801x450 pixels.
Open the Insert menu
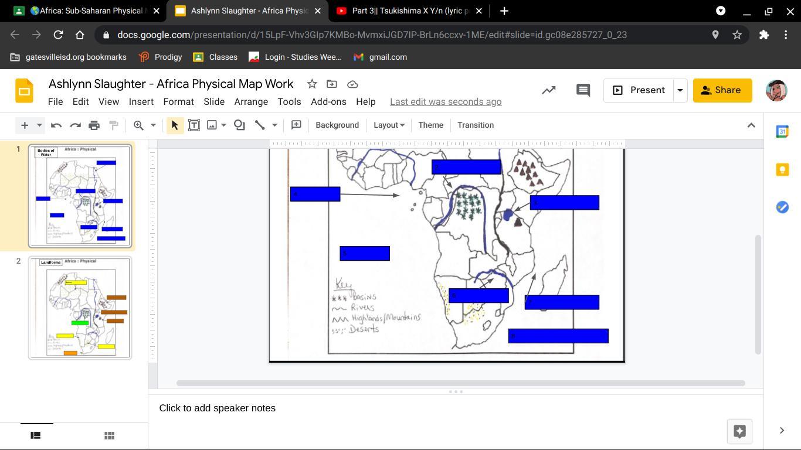141,101
